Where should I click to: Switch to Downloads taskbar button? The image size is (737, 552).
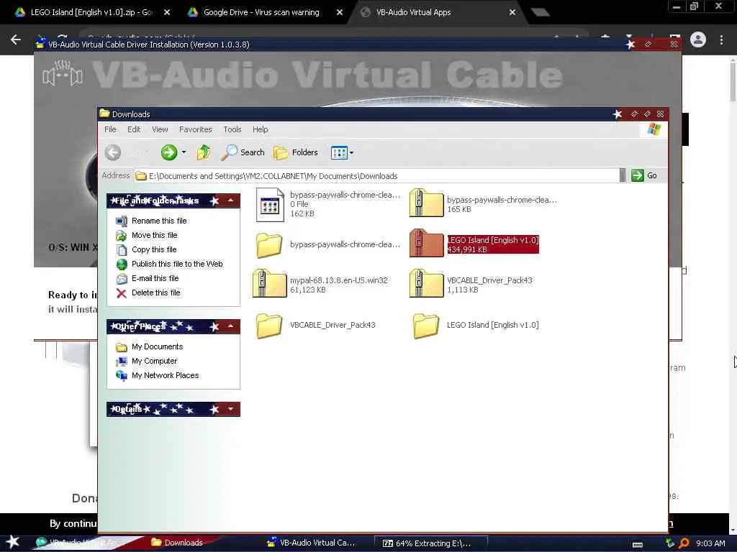tap(177, 543)
